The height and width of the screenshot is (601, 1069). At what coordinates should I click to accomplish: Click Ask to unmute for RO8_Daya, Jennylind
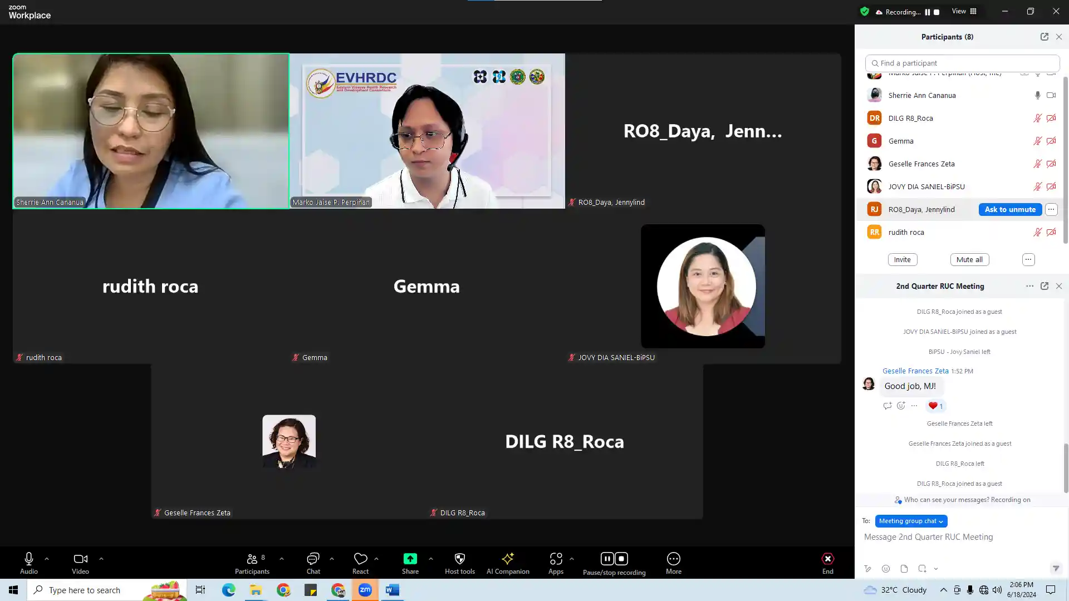[x=1010, y=209]
